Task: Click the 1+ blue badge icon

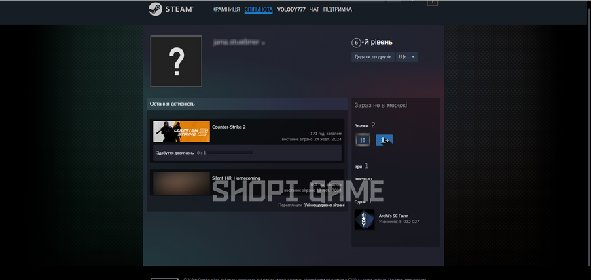Action: click(x=384, y=140)
